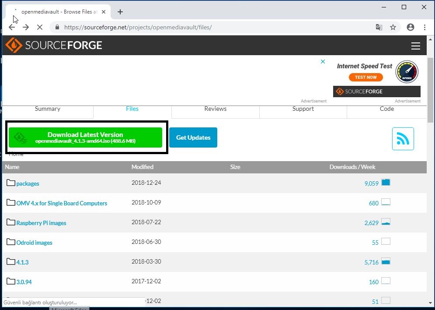Open the translate page icon

[x=379, y=27]
